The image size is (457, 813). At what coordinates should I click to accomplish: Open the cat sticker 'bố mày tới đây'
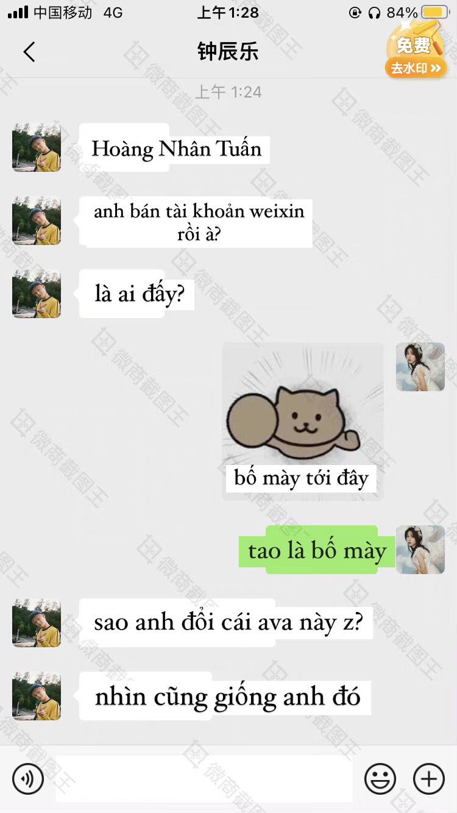coord(303,421)
